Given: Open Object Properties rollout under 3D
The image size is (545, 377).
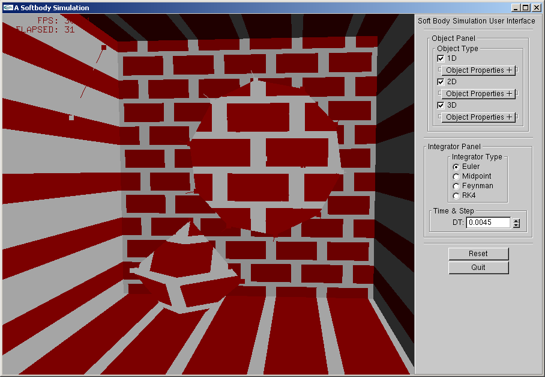Looking at the screenshot, I should (478, 117).
